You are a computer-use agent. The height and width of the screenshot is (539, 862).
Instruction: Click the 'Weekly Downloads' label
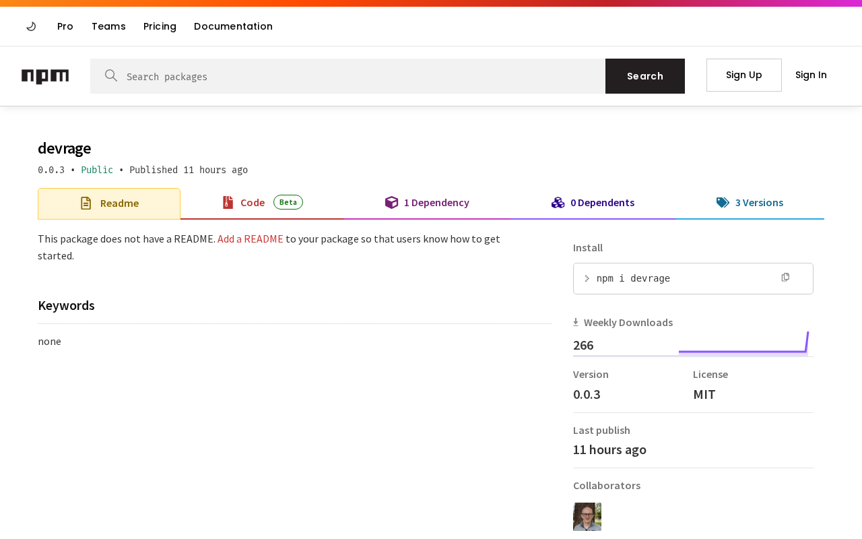[628, 322]
